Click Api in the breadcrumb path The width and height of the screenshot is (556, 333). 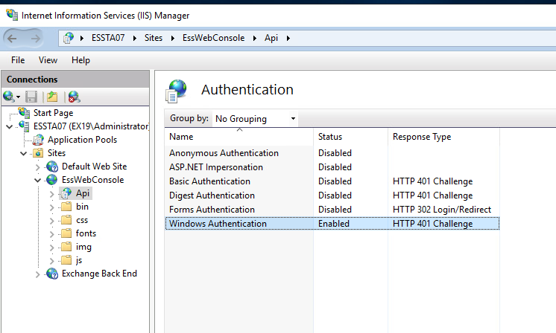pos(271,38)
